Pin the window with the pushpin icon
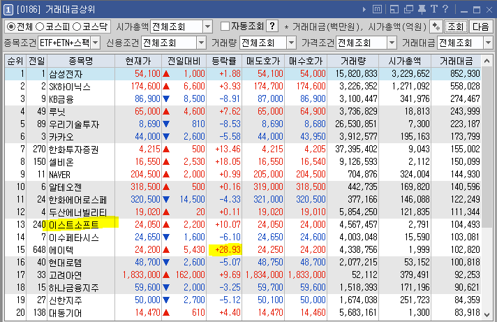The image size is (497, 322). (x=422, y=10)
